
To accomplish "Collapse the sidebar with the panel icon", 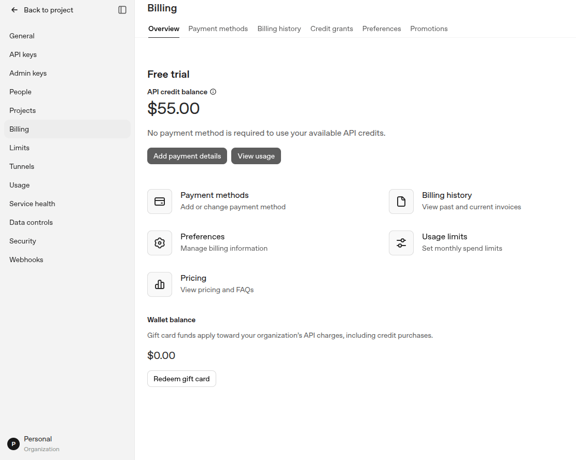I will pos(122,10).
